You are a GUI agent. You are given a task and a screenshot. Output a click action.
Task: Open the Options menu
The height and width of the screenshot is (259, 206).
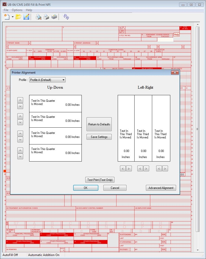pos(17,10)
